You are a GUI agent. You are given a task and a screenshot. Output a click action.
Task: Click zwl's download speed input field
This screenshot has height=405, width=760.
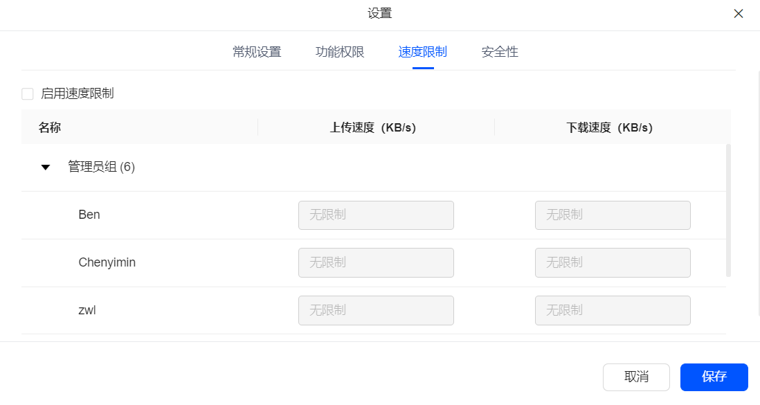tap(613, 310)
